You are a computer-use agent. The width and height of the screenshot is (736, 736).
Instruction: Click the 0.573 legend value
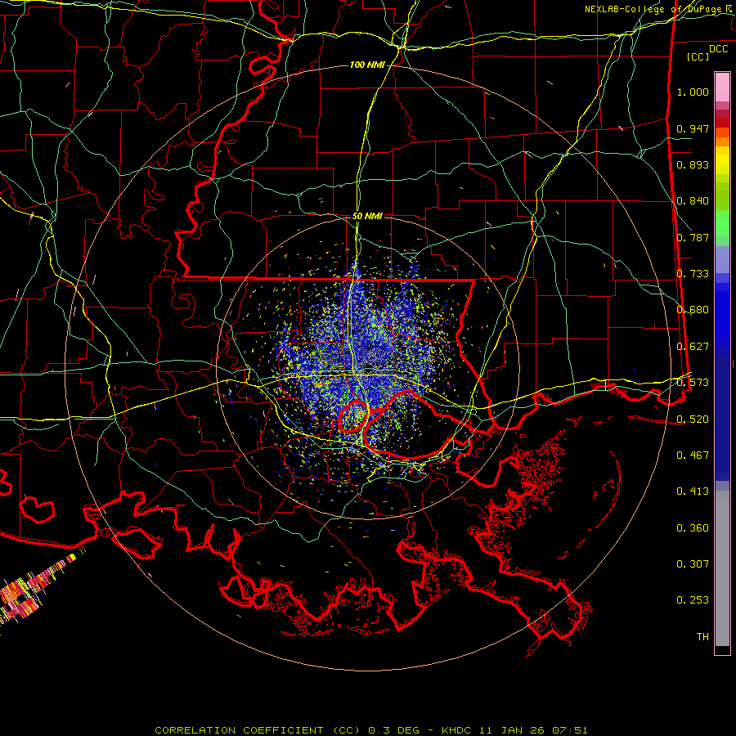coord(693,383)
